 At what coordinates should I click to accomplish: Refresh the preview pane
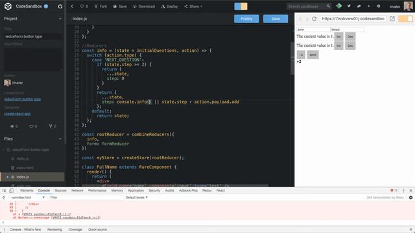coord(314,19)
